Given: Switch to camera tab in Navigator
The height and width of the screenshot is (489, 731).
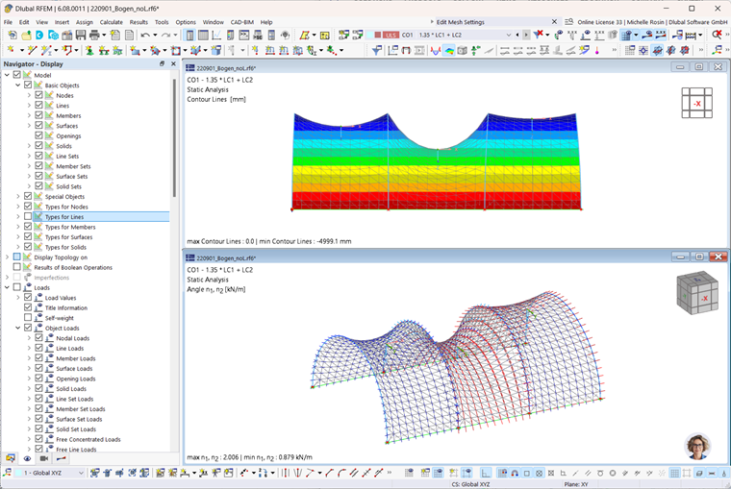Looking at the screenshot, I should (44, 458).
